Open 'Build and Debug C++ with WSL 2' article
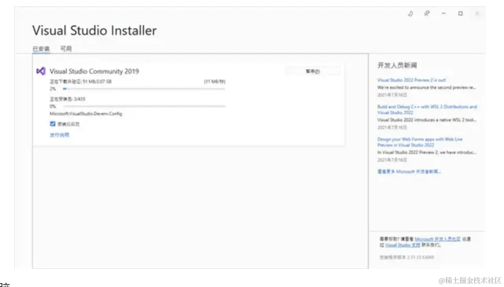The image size is (504, 287). pyautogui.click(x=427, y=109)
